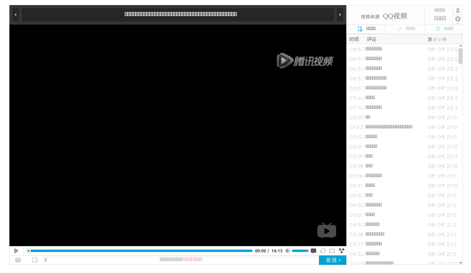The height and width of the screenshot is (273, 471).
Task: Select comment row at time 01:36
Action: [x=402, y=176]
